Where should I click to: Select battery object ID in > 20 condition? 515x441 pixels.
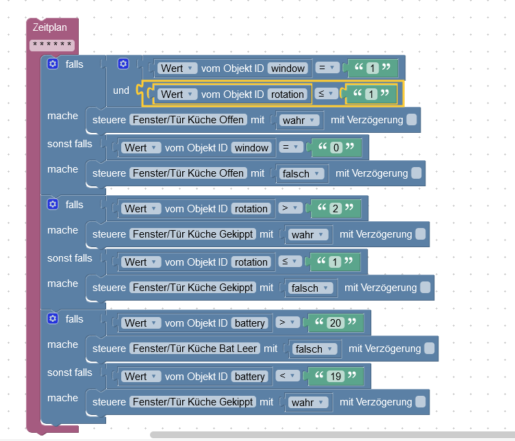coord(249,323)
